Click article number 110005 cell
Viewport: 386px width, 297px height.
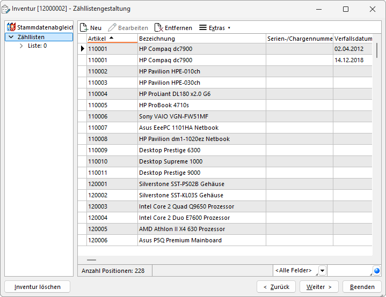(x=112, y=105)
